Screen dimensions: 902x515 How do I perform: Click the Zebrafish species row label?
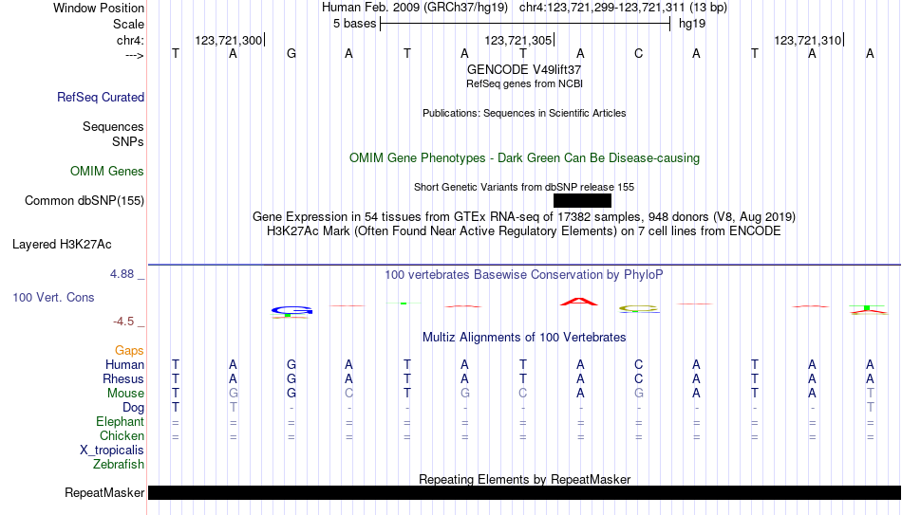point(119,465)
